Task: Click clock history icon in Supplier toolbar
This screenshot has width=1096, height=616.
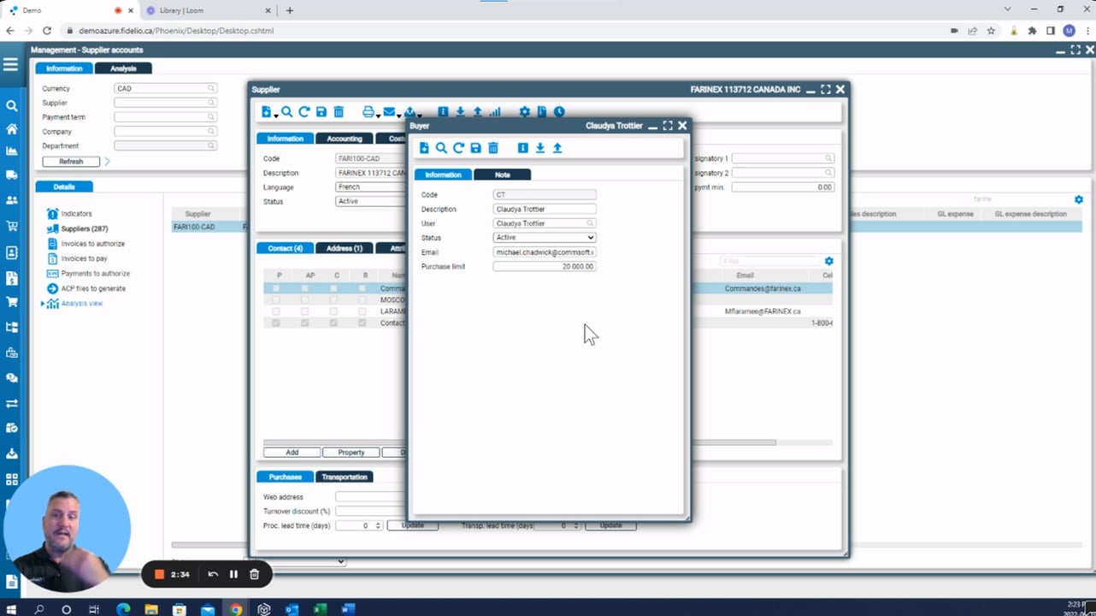Action: [x=559, y=112]
